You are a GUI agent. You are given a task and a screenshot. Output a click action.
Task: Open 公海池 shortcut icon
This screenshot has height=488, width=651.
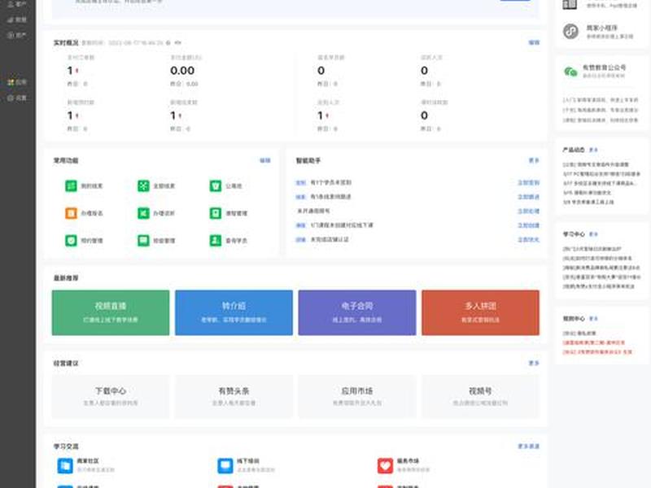coord(216,185)
